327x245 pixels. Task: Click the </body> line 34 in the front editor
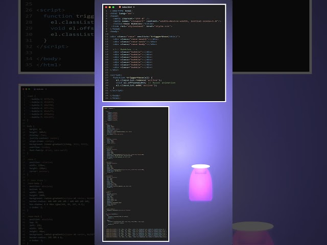115,95
